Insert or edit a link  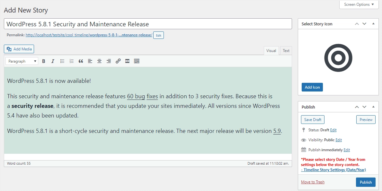pyautogui.click(x=118, y=61)
